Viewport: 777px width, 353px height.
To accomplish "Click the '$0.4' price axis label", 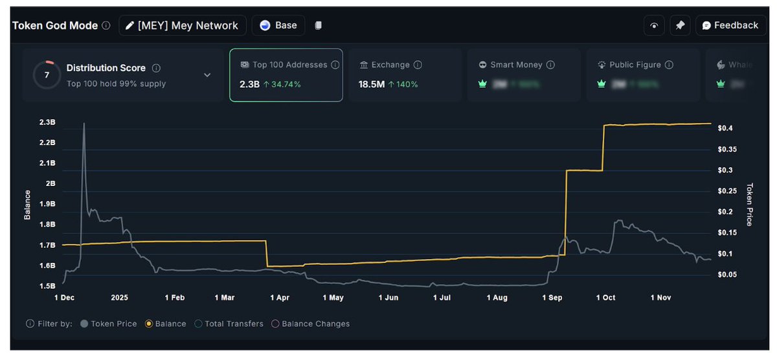I will pos(725,129).
